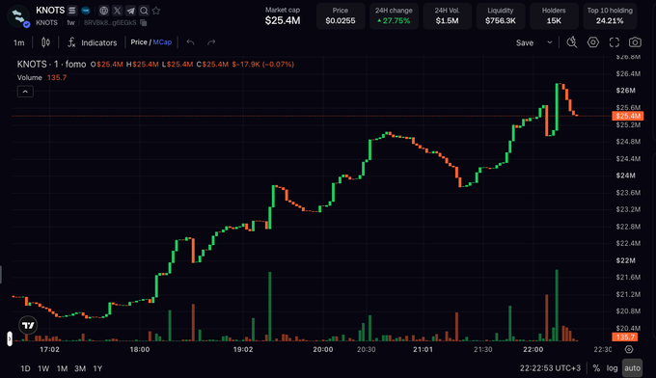Click the TradingView logo on chart
This screenshot has height=378, width=656.
point(28,325)
